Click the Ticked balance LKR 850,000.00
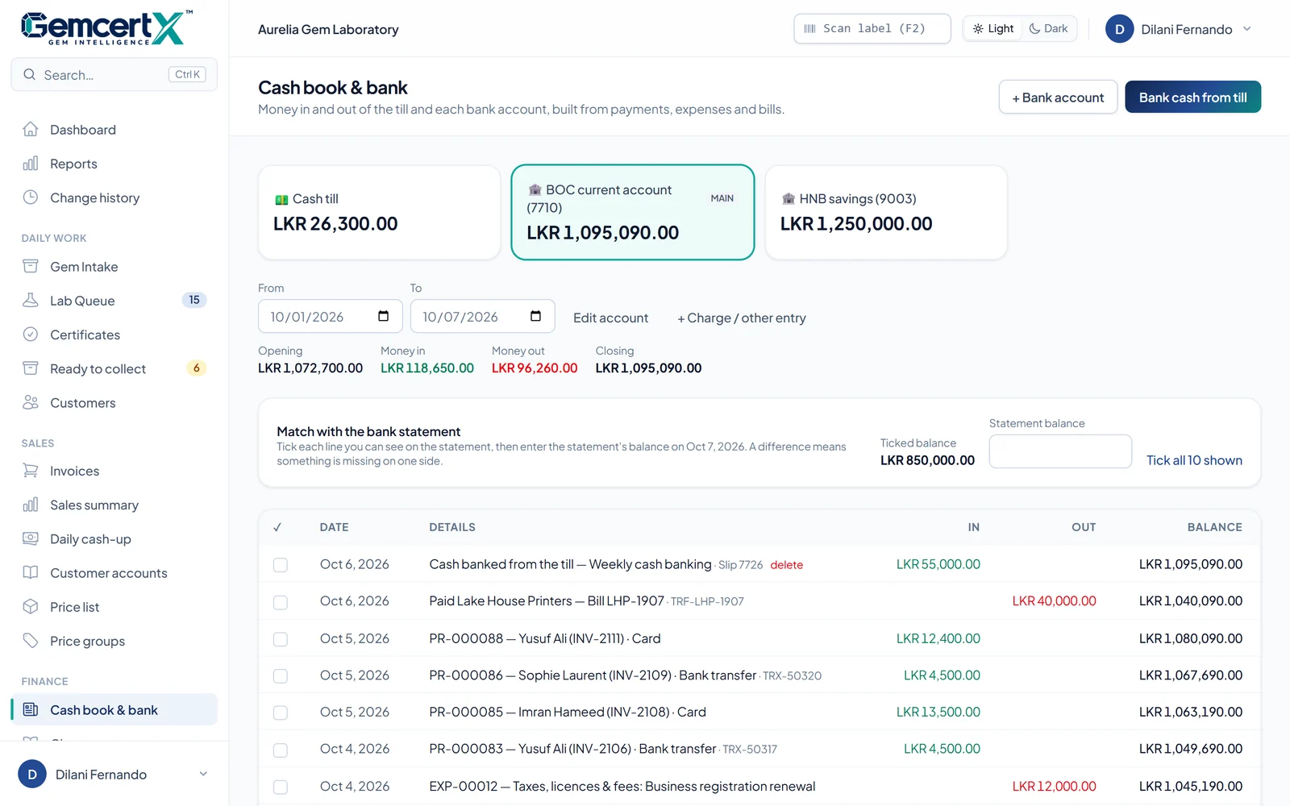Viewport: 1290px width, 806px height. [x=927, y=460]
